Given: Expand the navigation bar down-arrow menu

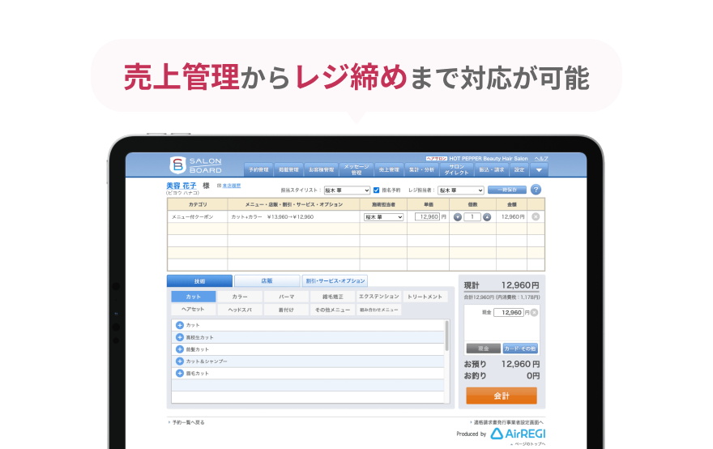Looking at the screenshot, I should (x=539, y=170).
